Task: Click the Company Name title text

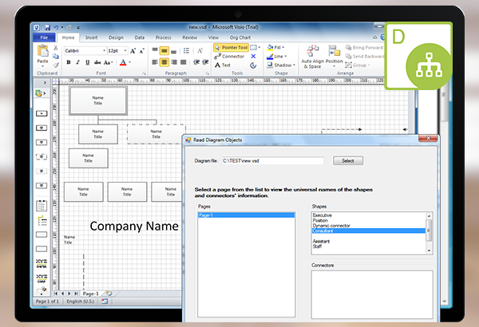Action: [x=134, y=227]
